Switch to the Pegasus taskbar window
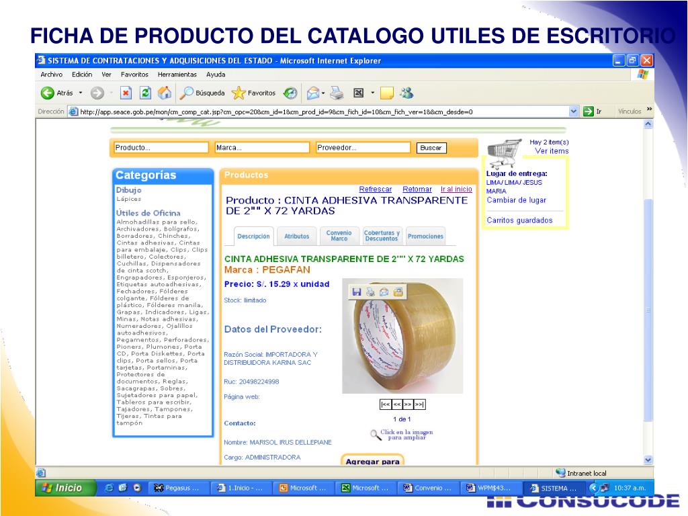Viewport: 688px width, 516px height. [x=179, y=488]
